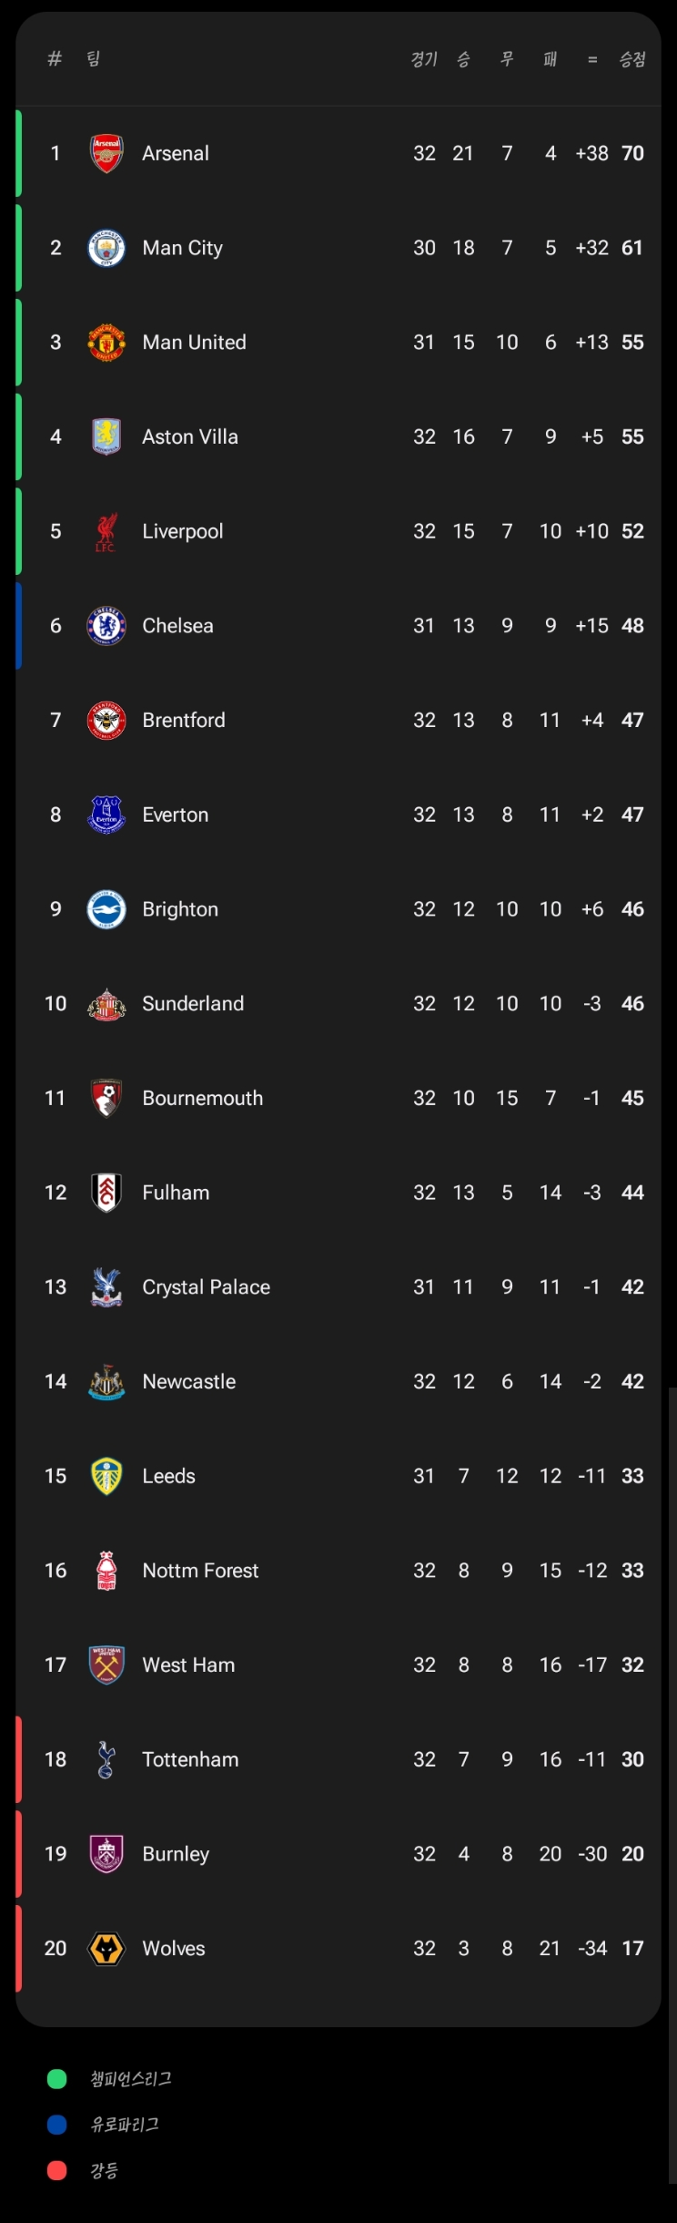This screenshot has height=2223, width=677.
Task: Click the Newcastle club crest
Action: click(x=106, y=1381)
